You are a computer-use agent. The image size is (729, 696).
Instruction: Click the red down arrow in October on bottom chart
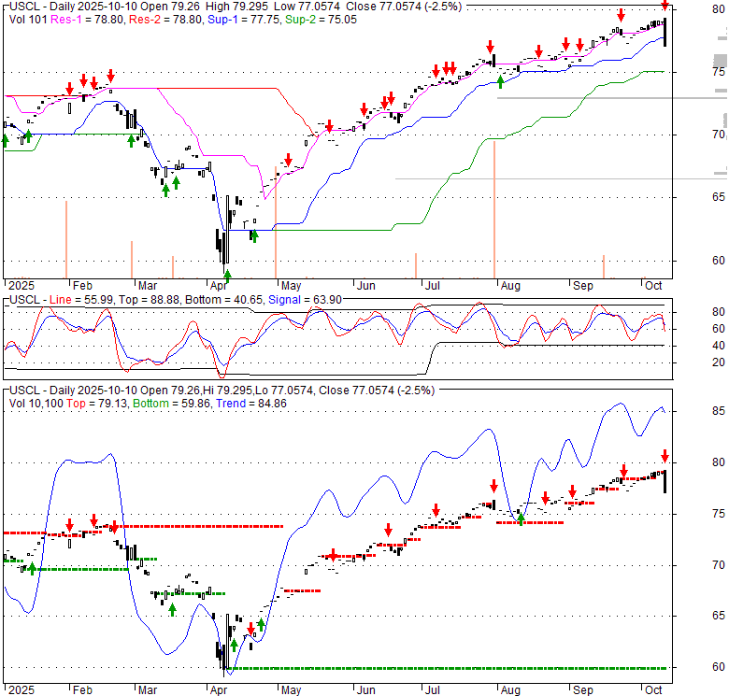[x=665, y=456]
